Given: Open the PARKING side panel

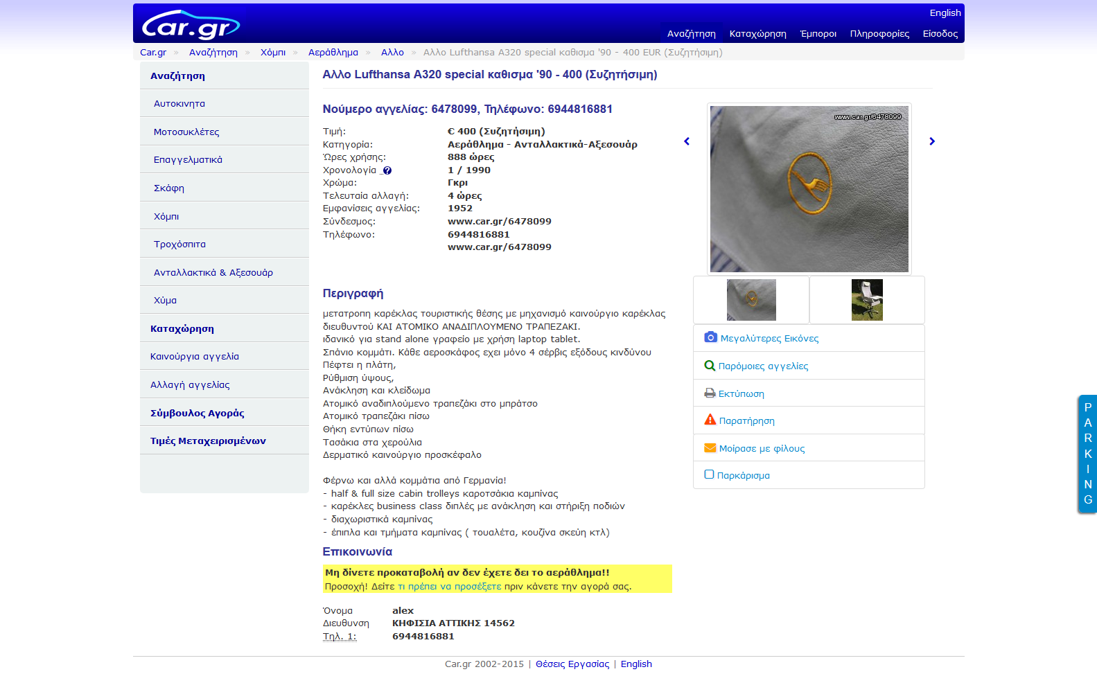Looking at the screenshot, I should pyautogui.click(x=1087, y=454).
